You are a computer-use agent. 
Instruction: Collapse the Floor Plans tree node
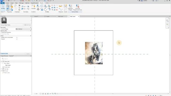3,63
